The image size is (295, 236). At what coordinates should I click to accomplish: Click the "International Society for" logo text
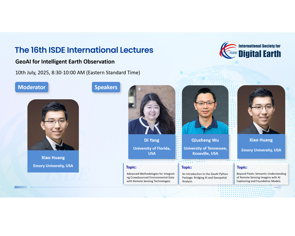click(260, 46)
